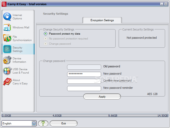Switch to the Encryption Settings tab

click(102, 20)
